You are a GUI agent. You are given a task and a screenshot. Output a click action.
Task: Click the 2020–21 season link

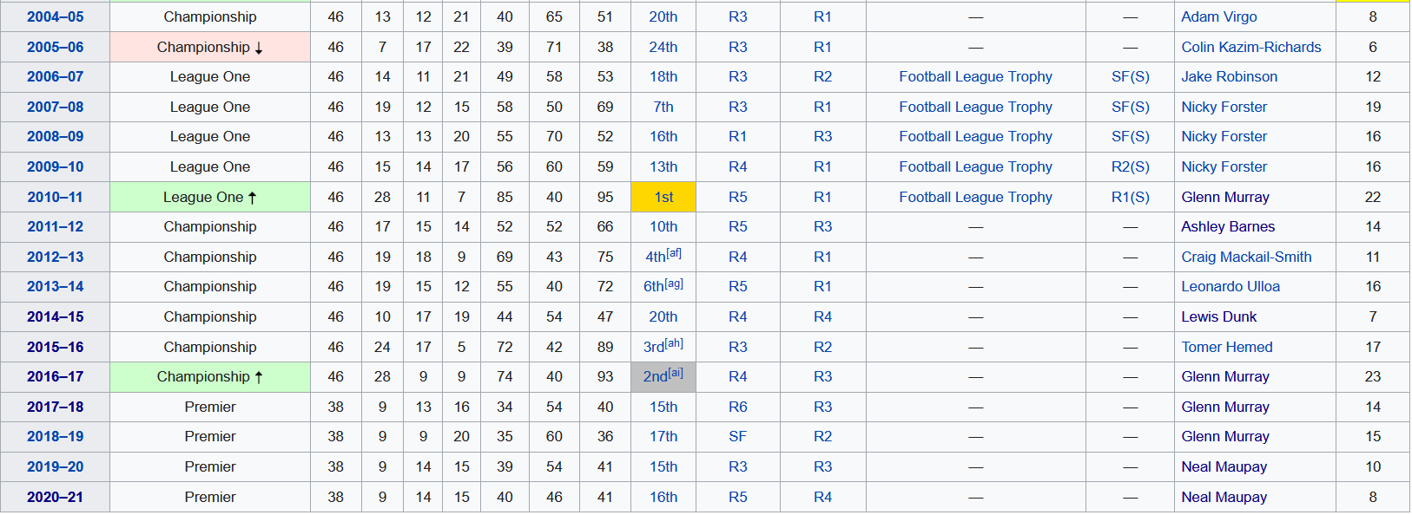[x=55, y=497]
